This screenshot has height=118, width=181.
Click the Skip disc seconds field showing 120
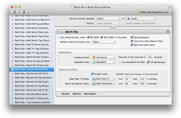coord(150,57)
